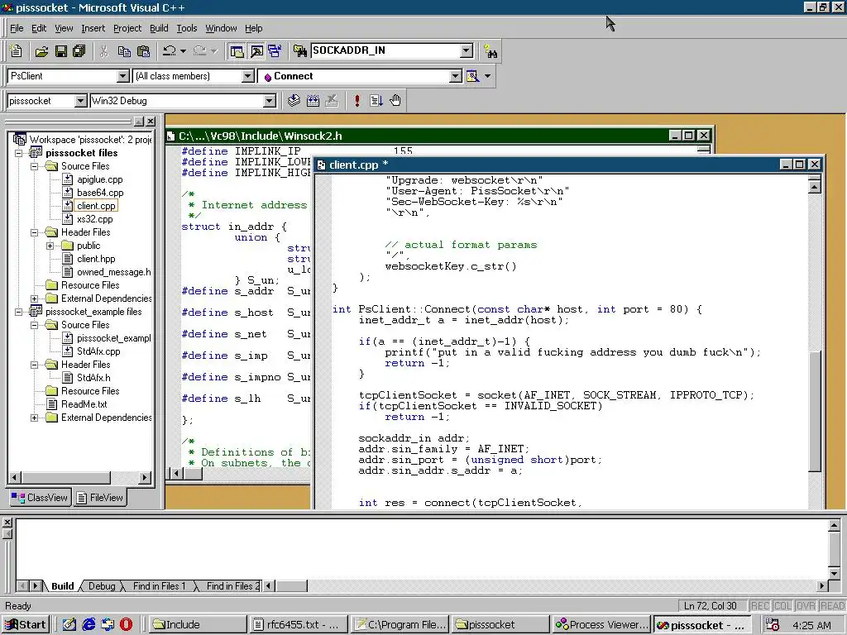The height and width of the screenshot is (635, 847).
Task: Open the Project menu
Action: pyautogui.click(x=127, y=28)
